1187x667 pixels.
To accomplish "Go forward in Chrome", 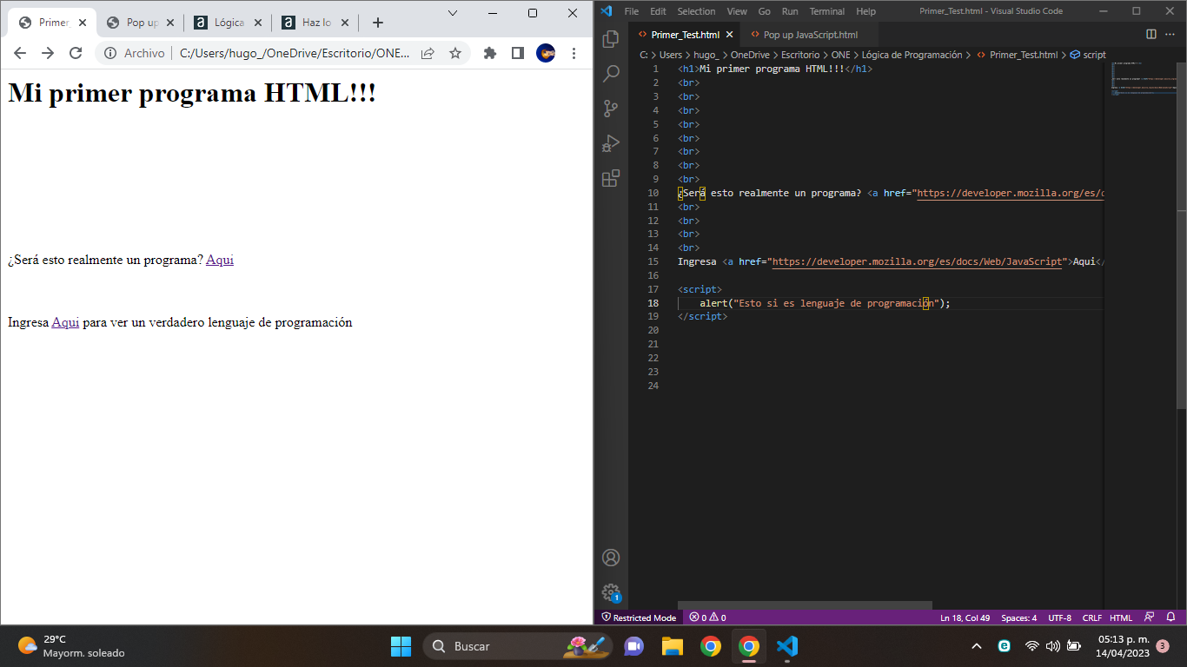I will 48,53.
